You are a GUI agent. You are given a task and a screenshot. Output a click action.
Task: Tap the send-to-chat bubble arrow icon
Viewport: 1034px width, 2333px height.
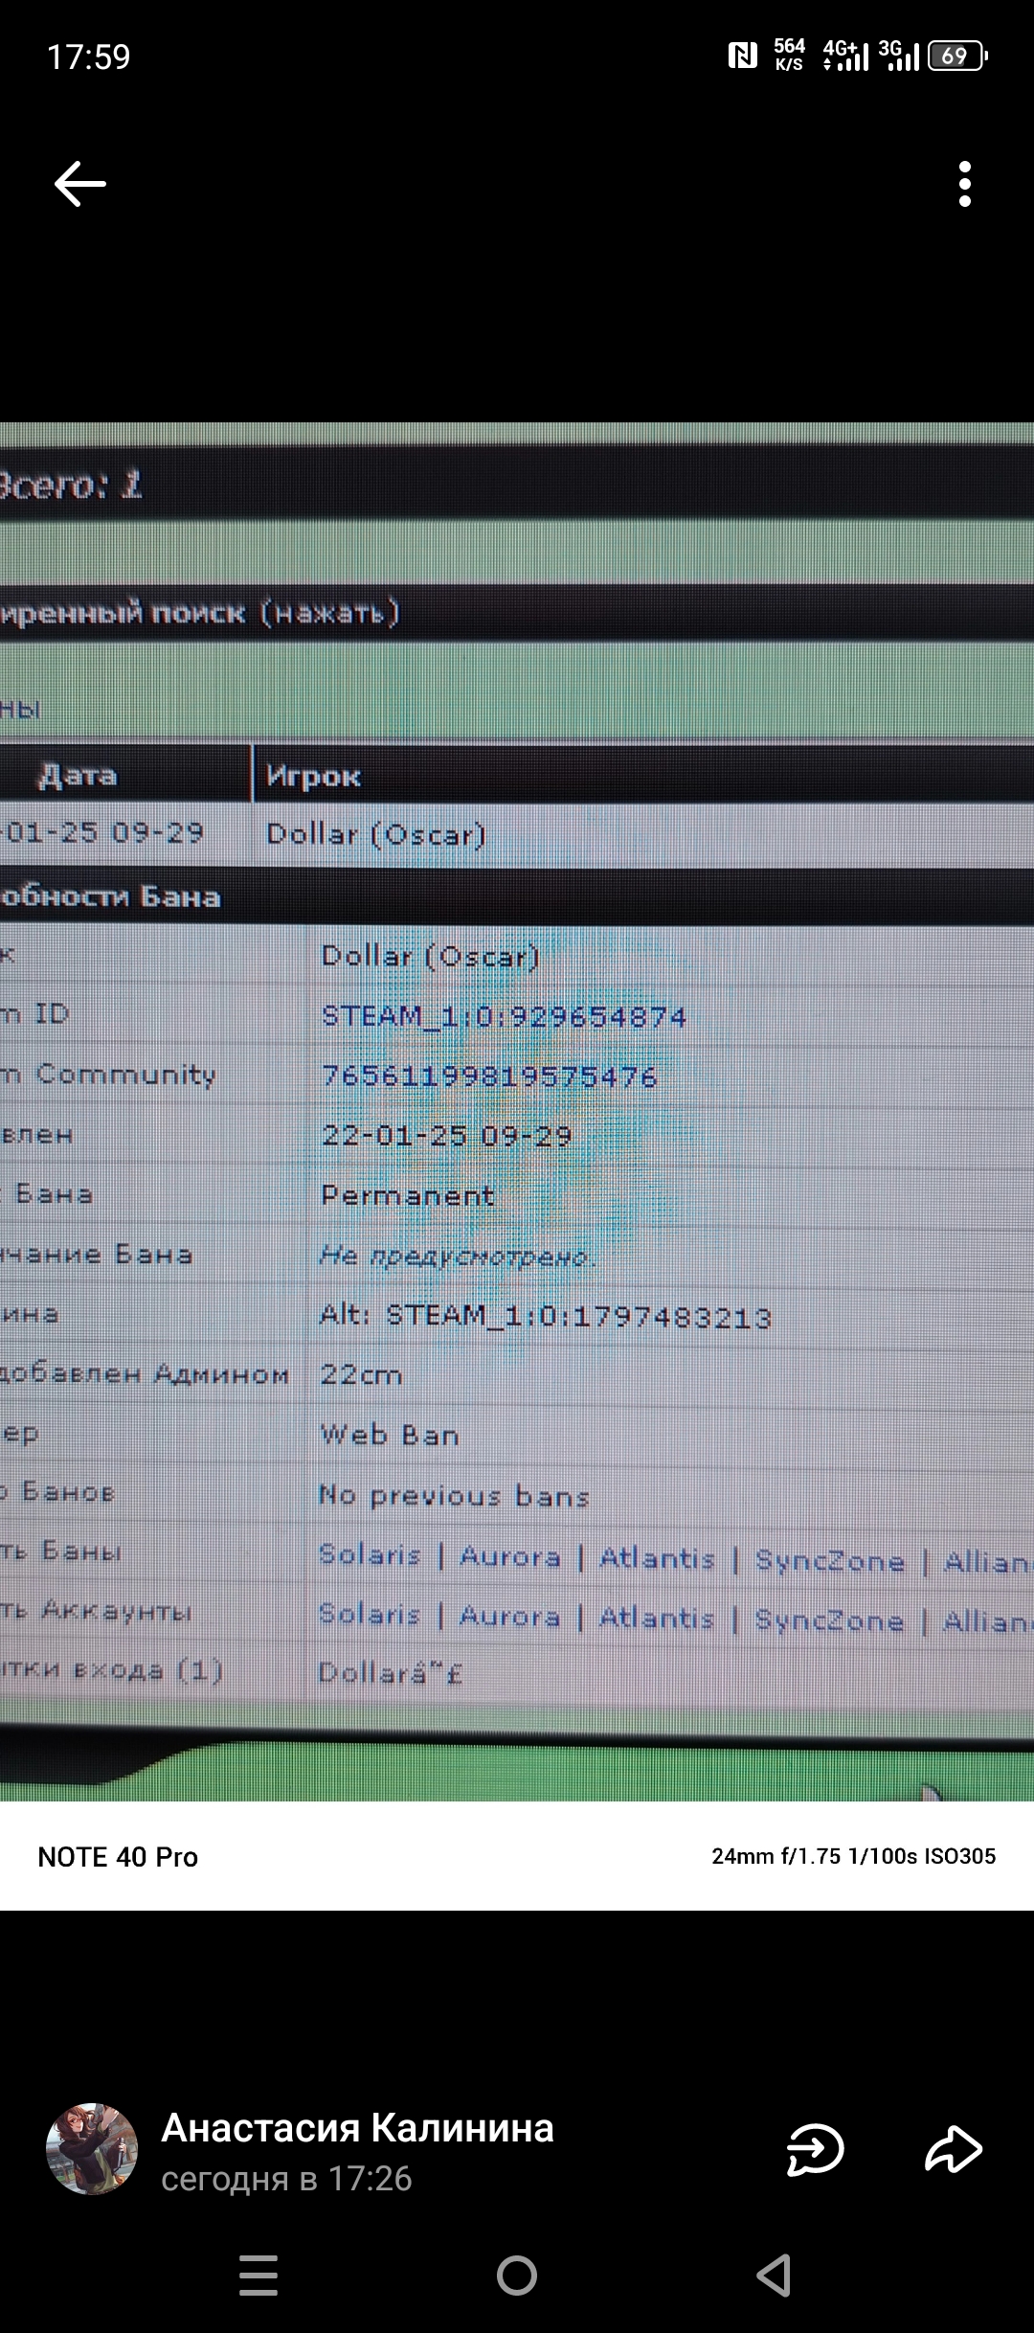(x=814, y=2150)
